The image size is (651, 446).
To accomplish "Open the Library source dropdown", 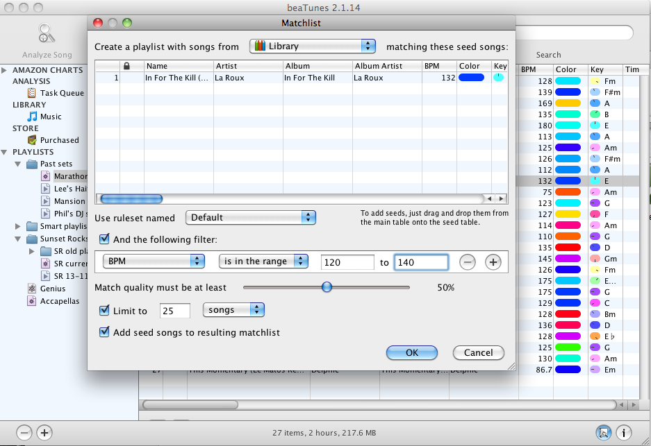I will (313, 46).
